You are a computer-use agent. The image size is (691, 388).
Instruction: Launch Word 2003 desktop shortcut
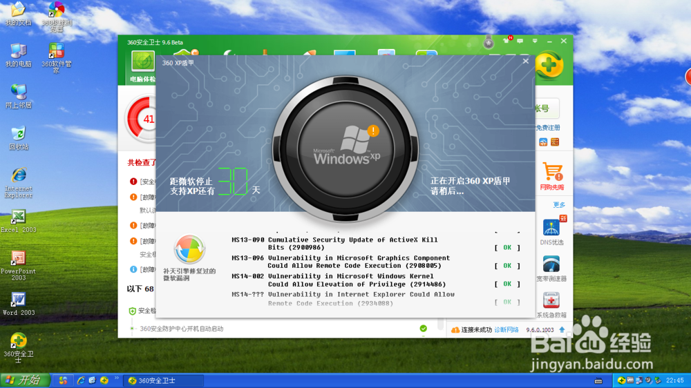(19, 304)
